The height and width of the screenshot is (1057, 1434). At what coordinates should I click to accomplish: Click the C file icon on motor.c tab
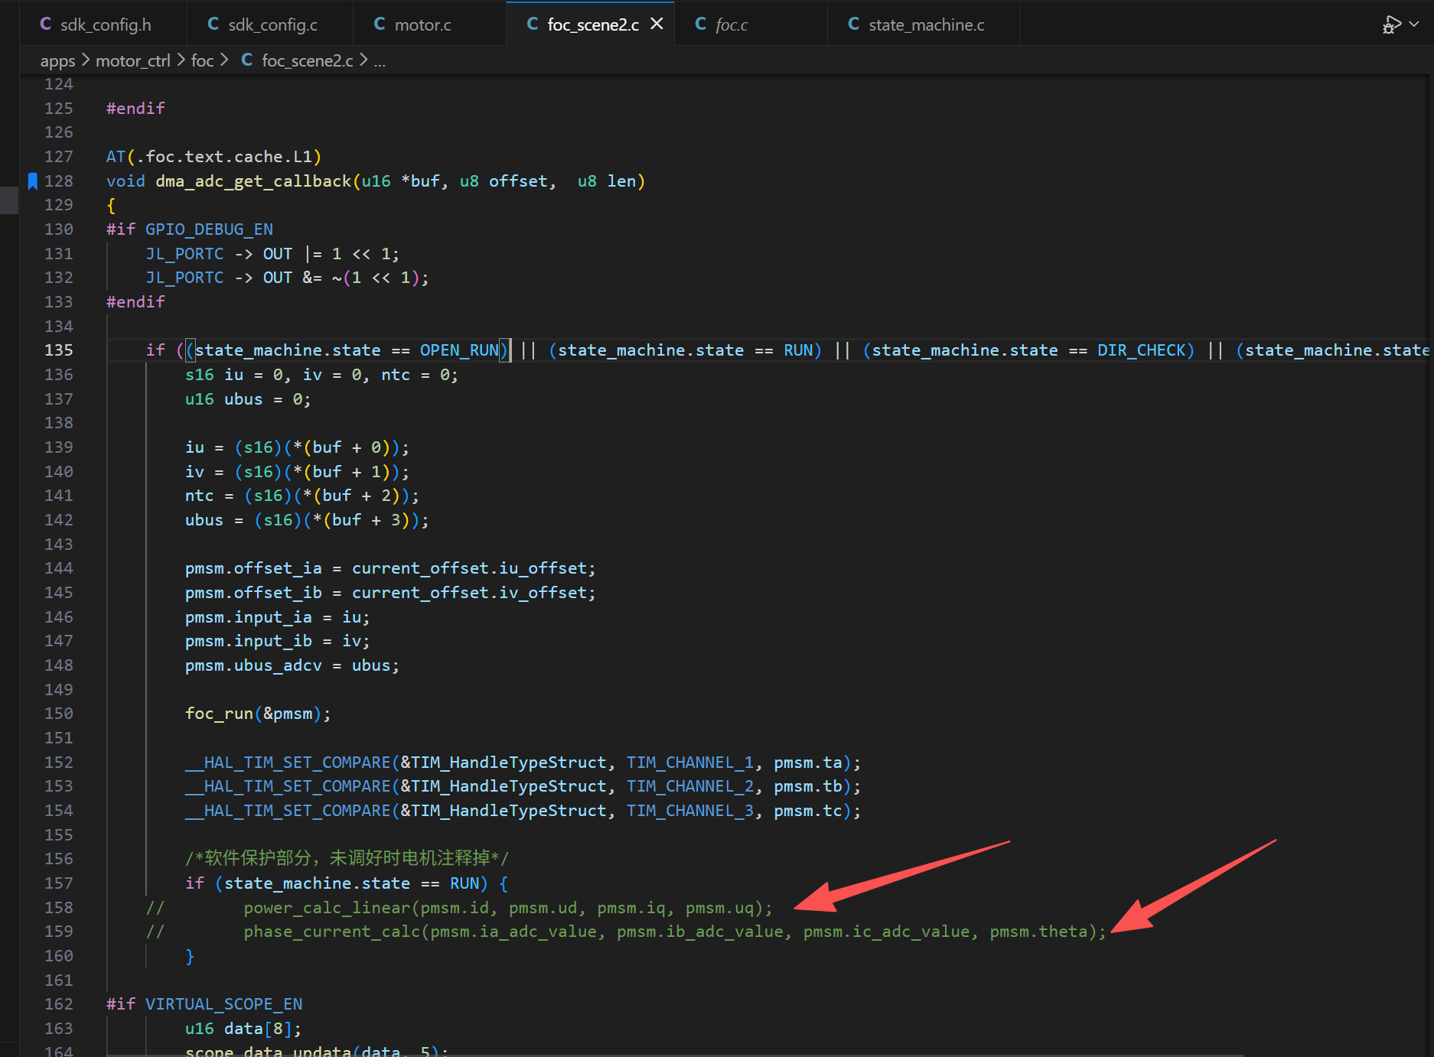380,24
